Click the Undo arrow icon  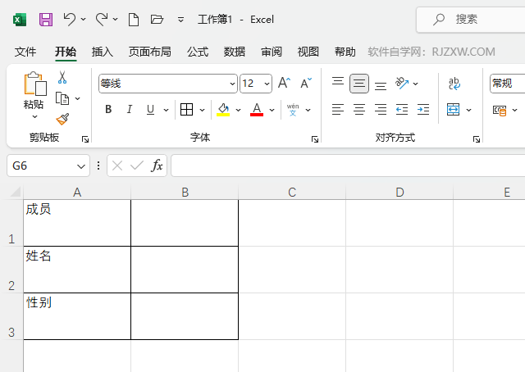coord(69,19)
